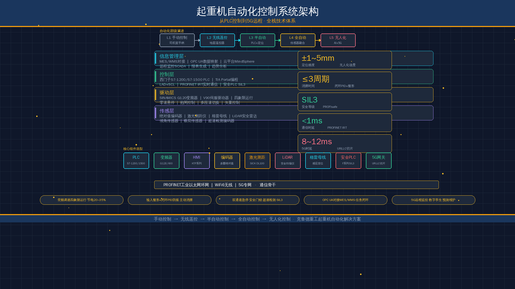Select the LiDAR 安全扫描仪 component card
515x289 pixels.
288,161
